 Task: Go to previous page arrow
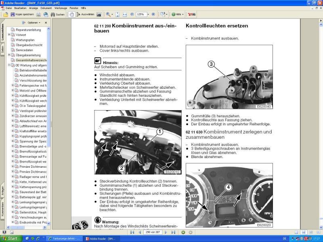(x=140, y=232)
